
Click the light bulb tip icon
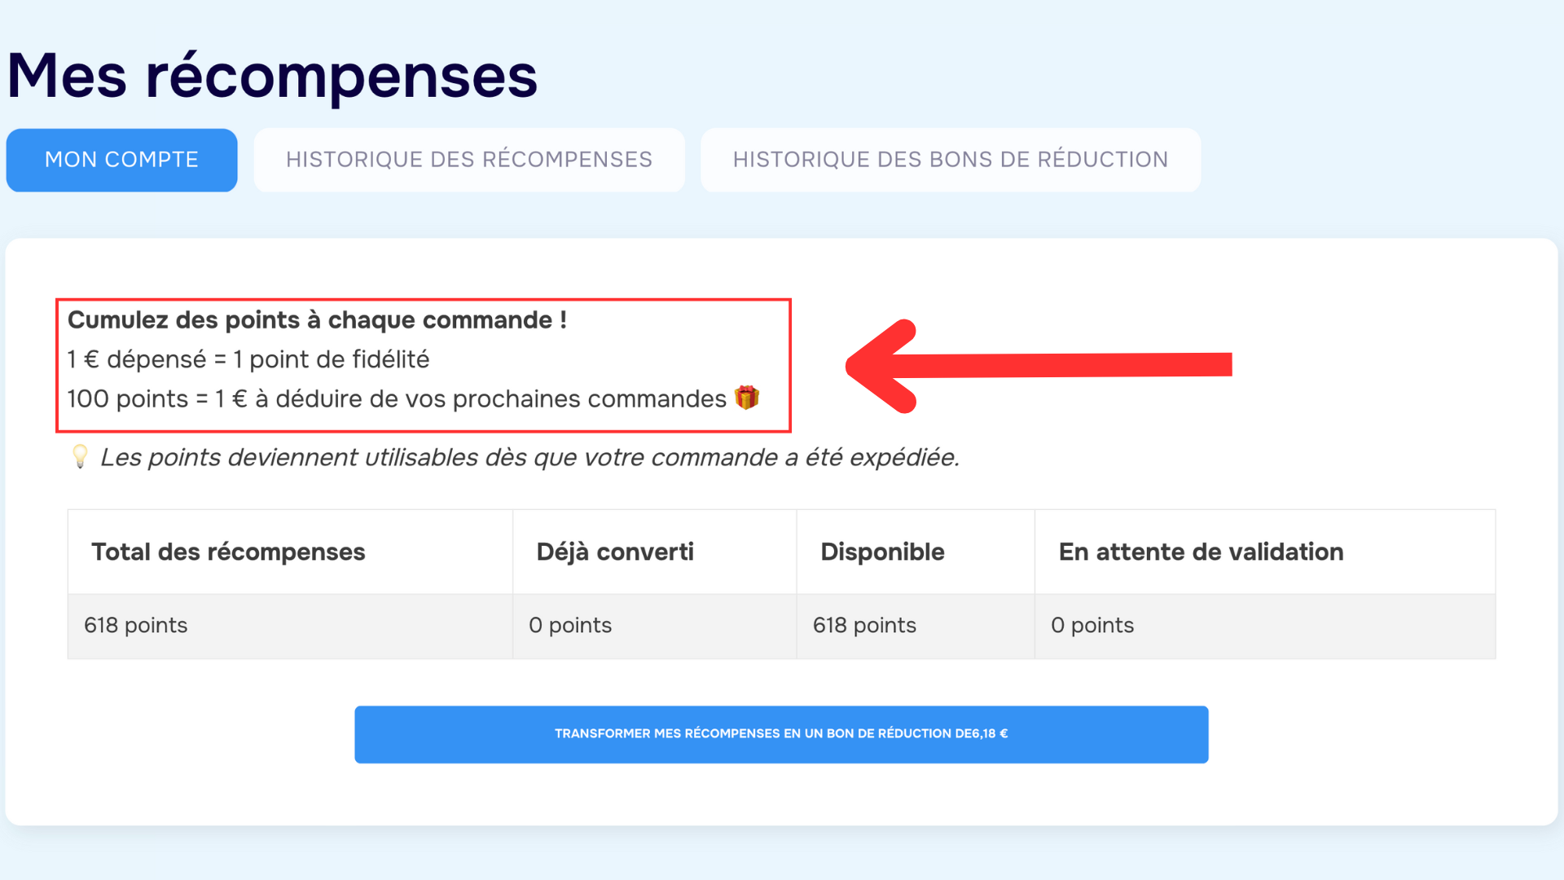(x=80, y=456)
